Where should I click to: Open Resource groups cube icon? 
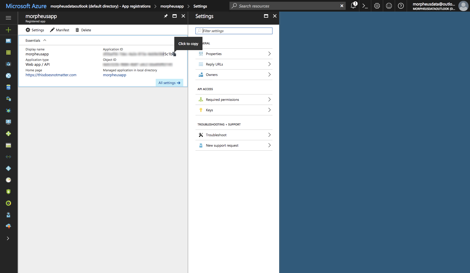tap(8, 64)
